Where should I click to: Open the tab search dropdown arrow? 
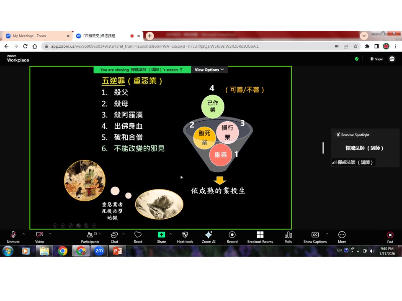(x=364, y=36)
